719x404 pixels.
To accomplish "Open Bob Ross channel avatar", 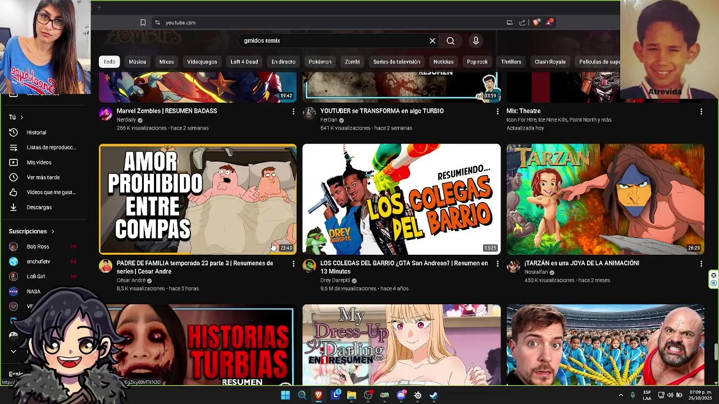I will (x=13, y=246).
